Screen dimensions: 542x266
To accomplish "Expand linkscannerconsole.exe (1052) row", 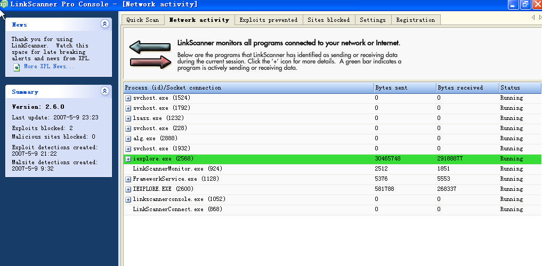I will [x=128, y=199].
